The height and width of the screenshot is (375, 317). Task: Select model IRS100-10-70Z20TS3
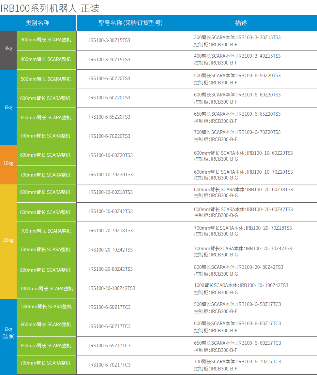click(x=111, y=175)
